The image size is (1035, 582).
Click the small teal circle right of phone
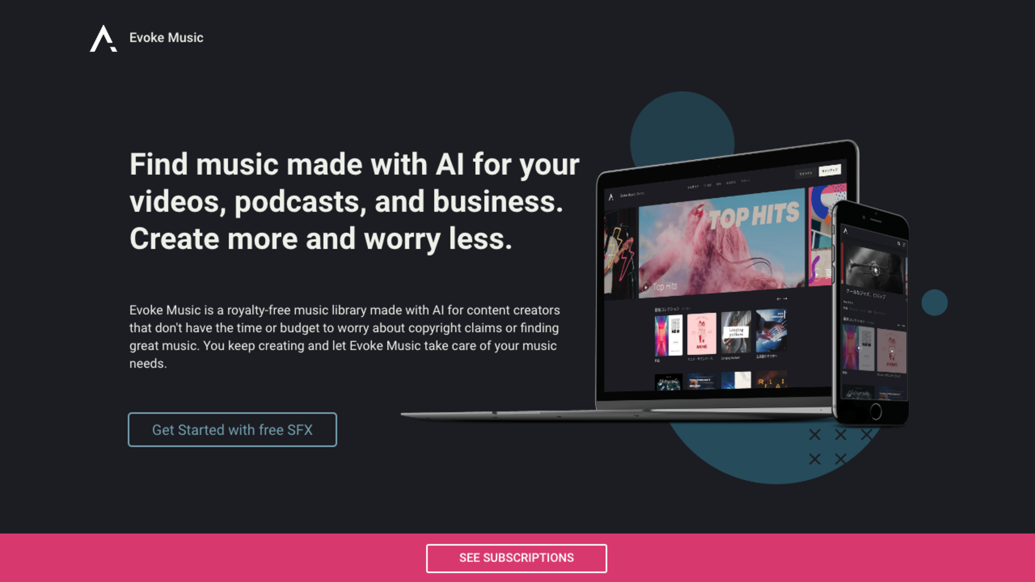pyautogui.click(x=934, y=302)
